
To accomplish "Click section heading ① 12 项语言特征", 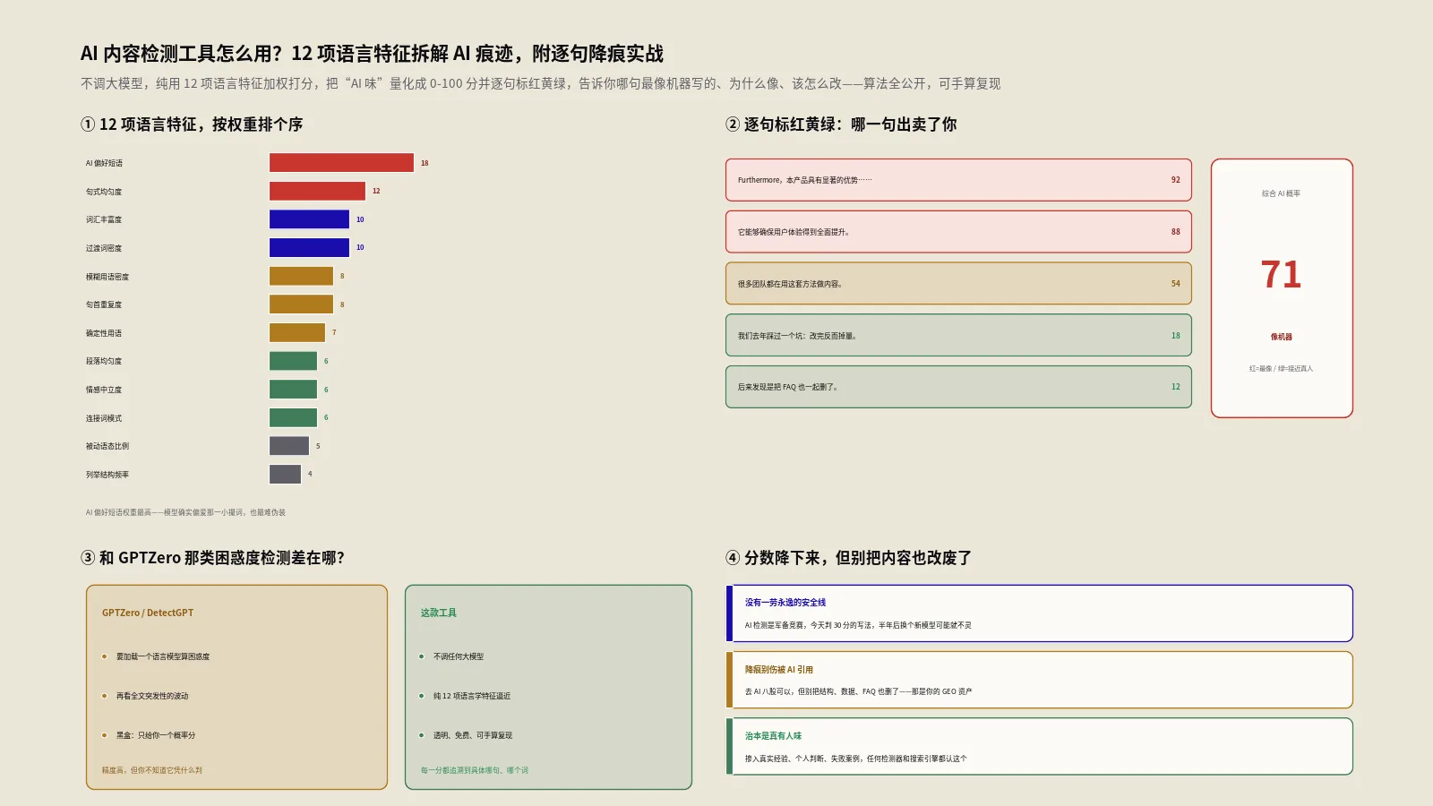I will click(192, 124).
